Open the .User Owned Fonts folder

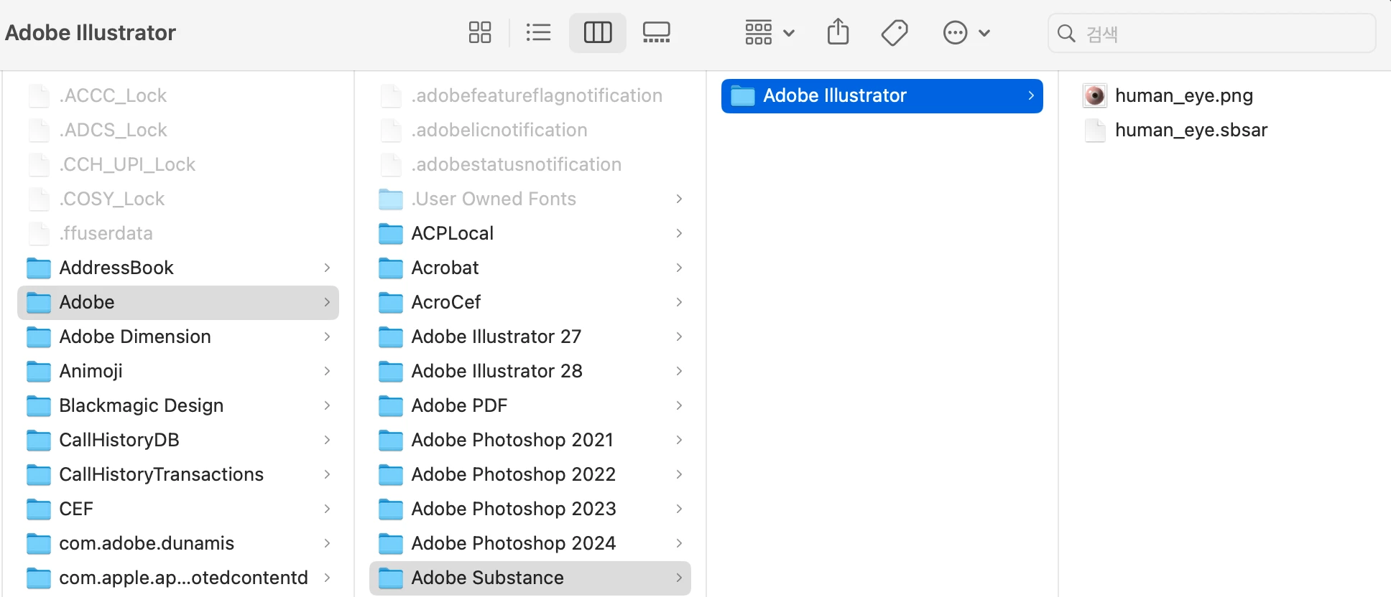pyautogui.click(x=530, y=199)
